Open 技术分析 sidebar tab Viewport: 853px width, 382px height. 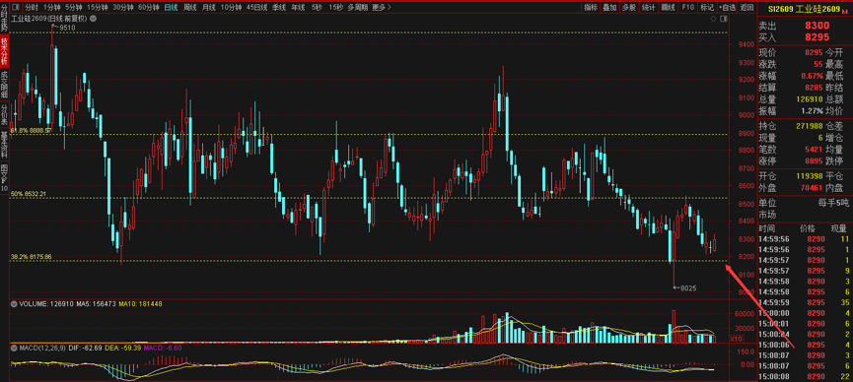(x=4, y=51)
